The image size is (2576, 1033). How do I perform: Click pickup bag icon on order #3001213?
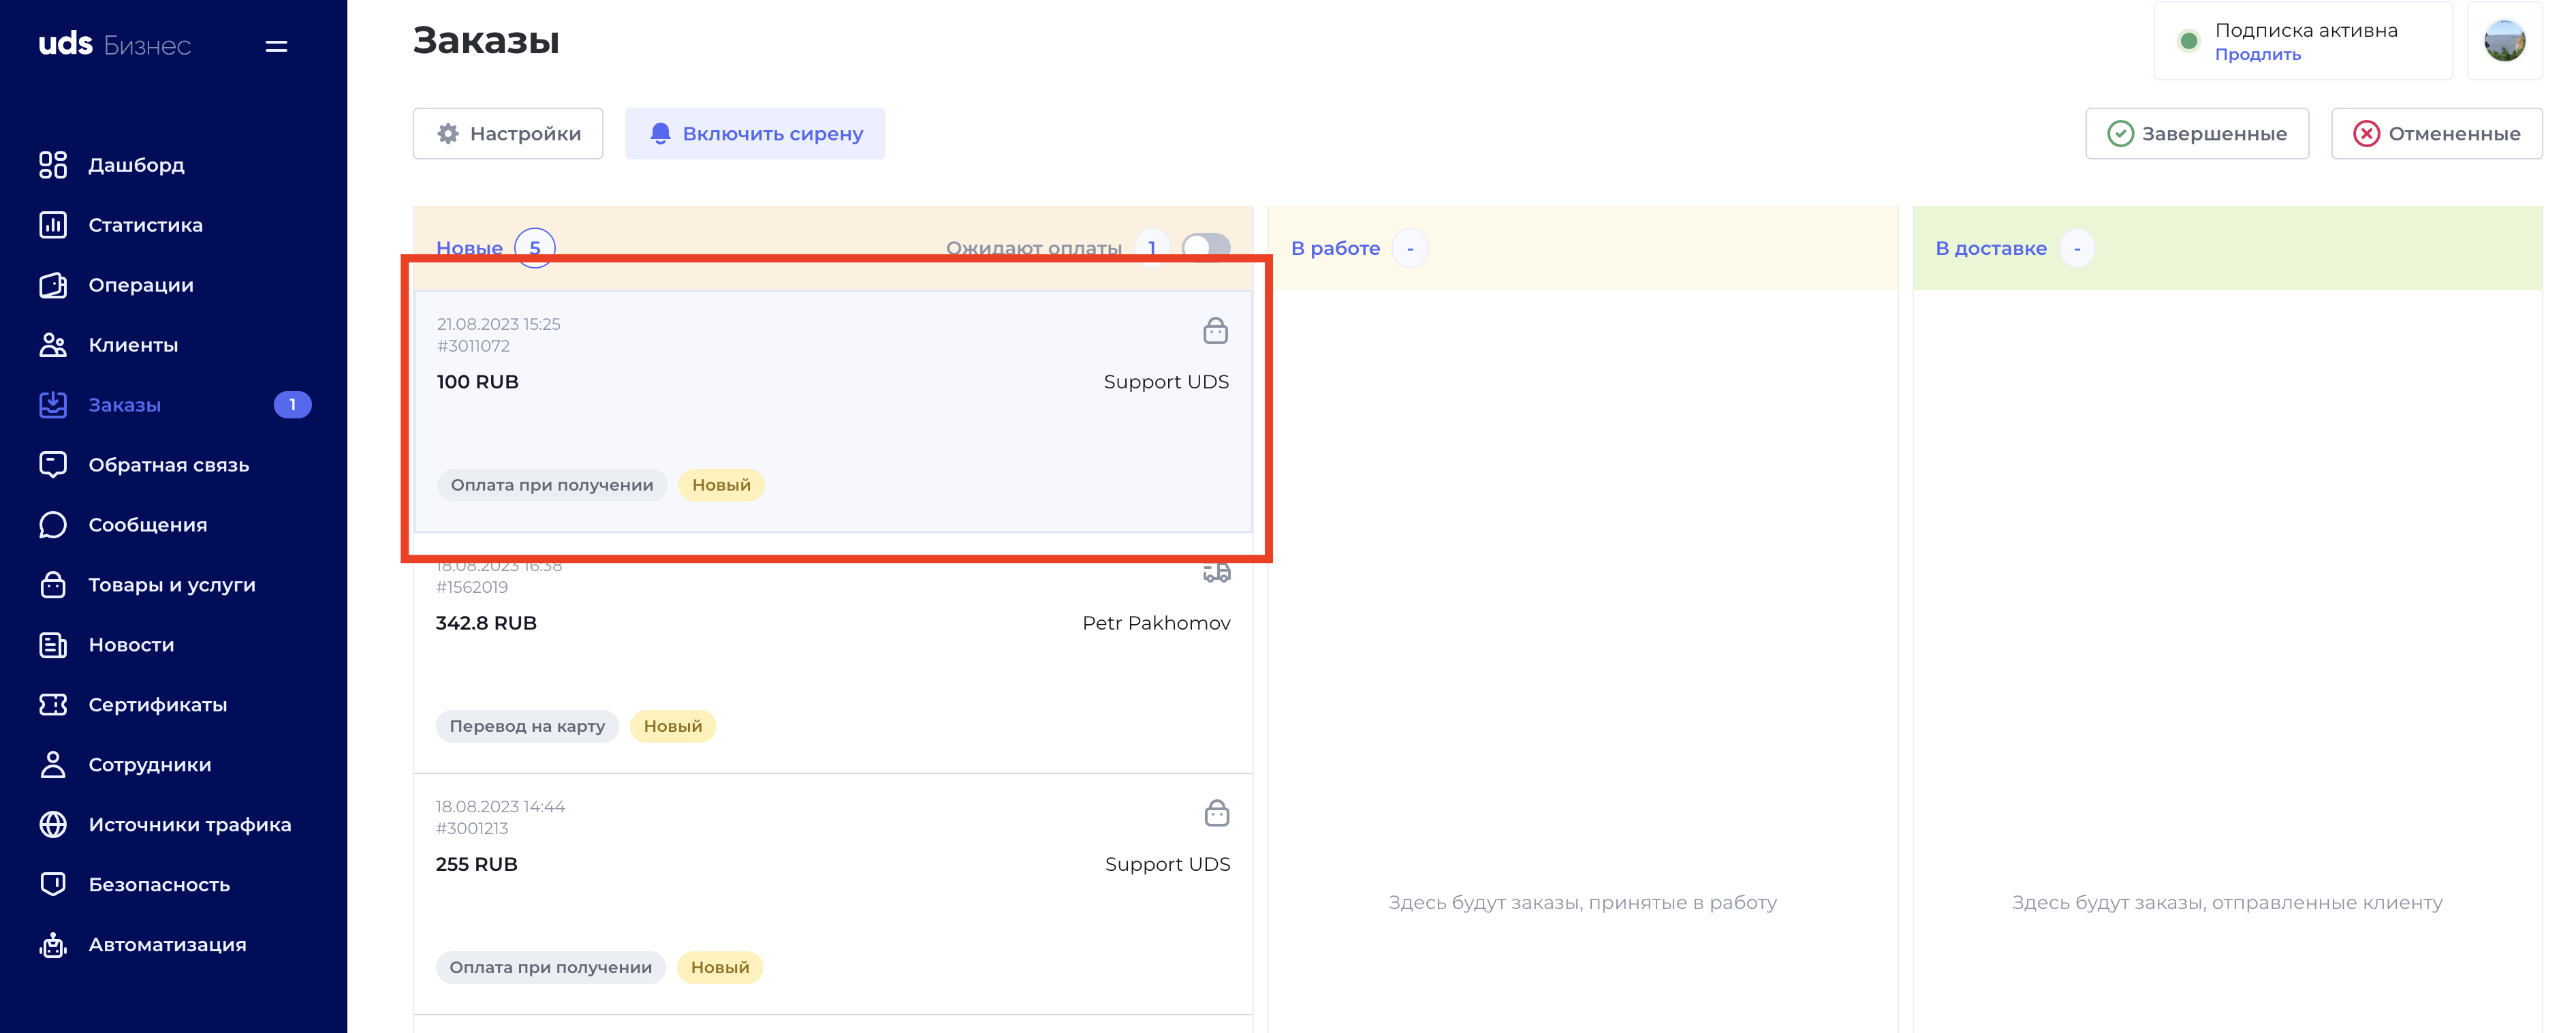(x=1216, y=813)
